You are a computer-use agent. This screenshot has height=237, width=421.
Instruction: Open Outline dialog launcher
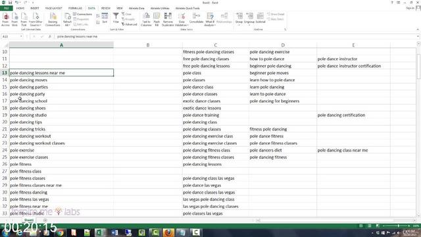(285, 29)
